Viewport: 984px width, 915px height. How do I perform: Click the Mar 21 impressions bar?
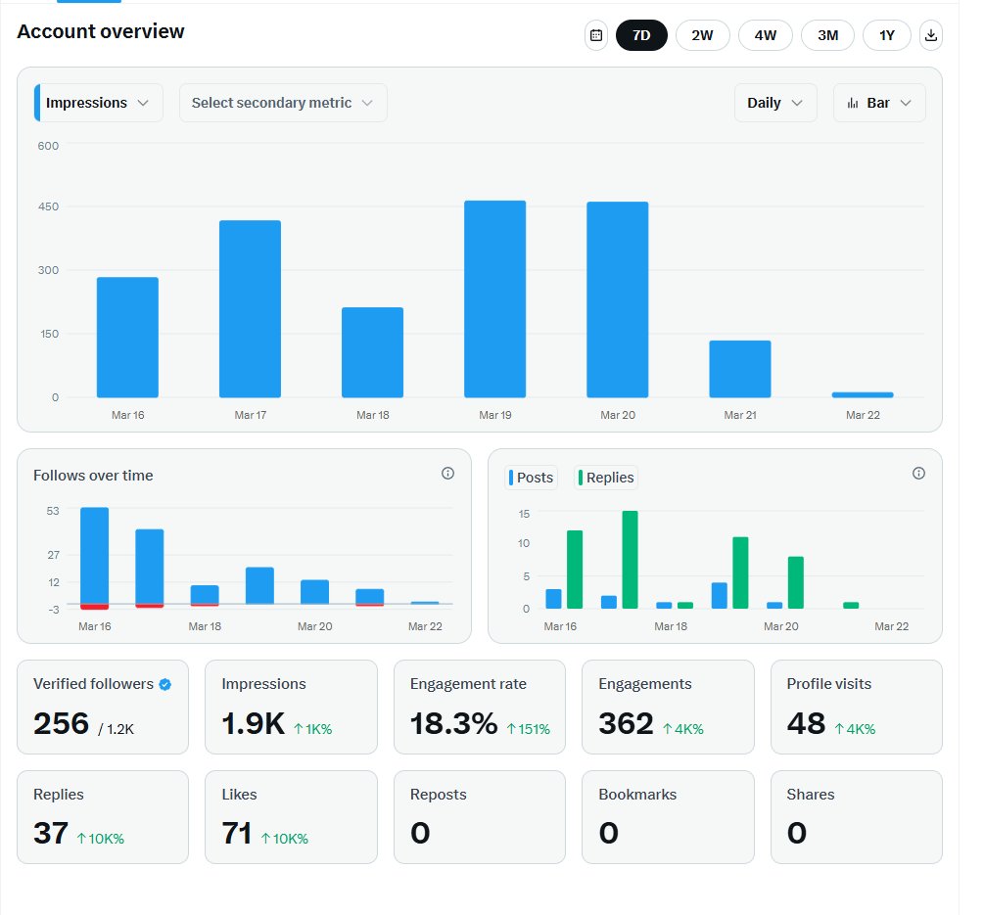(740, 369)
